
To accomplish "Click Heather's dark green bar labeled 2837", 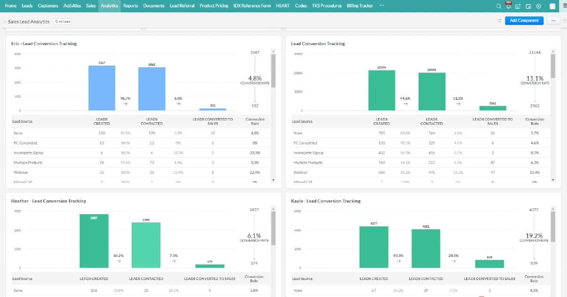I will point(94,241).
